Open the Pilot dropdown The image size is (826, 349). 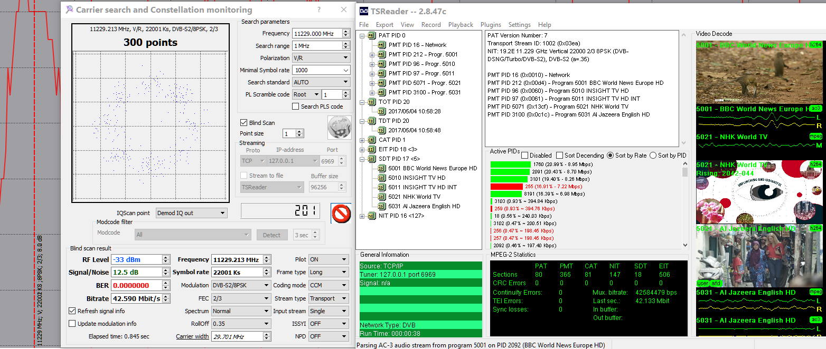coord(329,259)
